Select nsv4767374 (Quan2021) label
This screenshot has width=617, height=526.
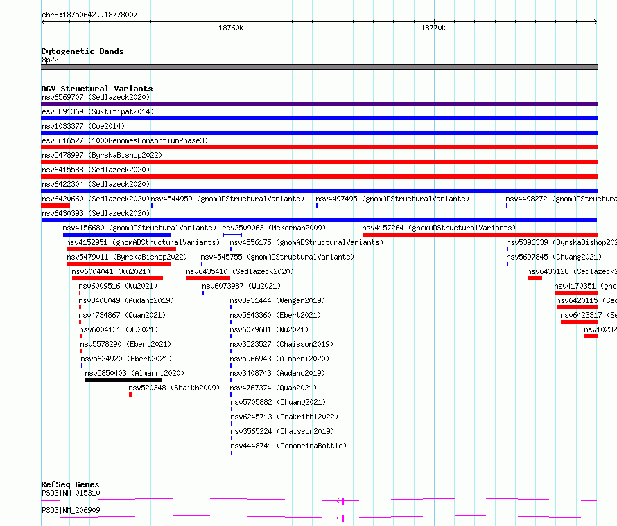tap(273, 388)
